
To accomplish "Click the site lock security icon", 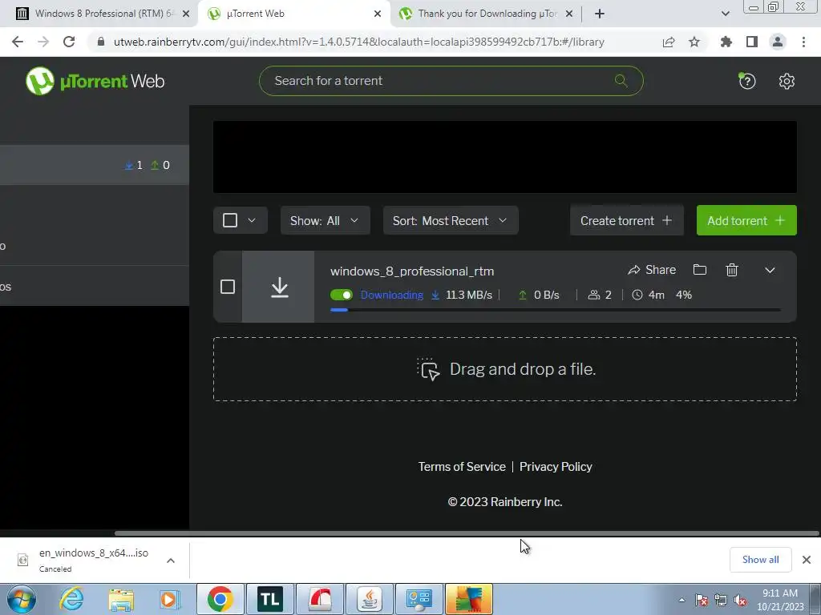I will (101, 42).
